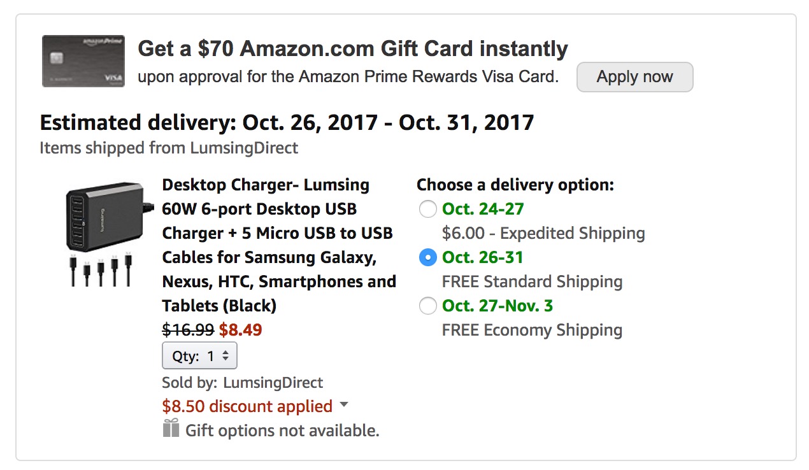Viewport: 809px width, 470px height.
Task: Click the Amazon Prime Rewards Visa card image
Action: (x=83, y=61)
